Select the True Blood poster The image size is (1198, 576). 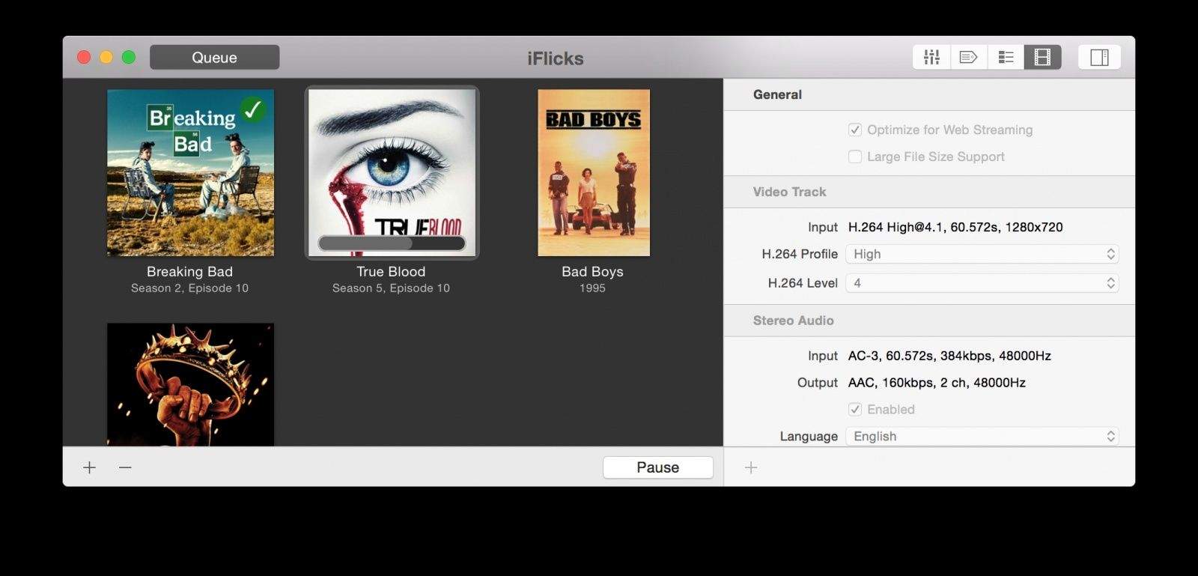pyautogui.click(x=392, y=173)
